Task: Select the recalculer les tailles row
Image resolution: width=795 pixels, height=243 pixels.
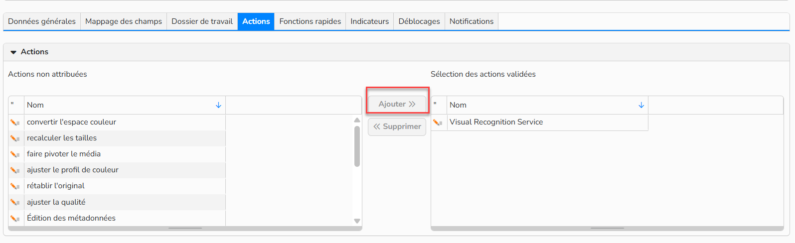Action: (x=117, y=138)
